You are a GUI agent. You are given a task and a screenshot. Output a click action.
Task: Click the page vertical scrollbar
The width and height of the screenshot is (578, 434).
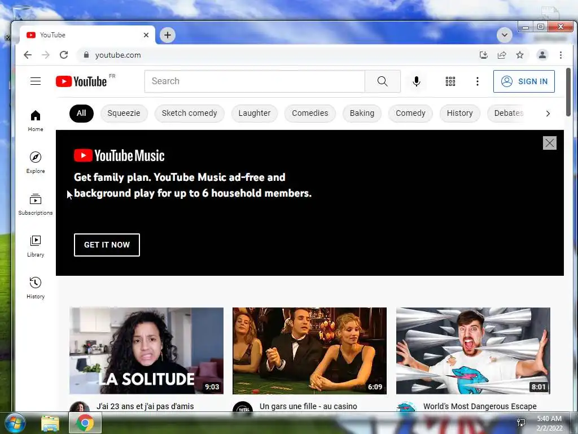568,92
